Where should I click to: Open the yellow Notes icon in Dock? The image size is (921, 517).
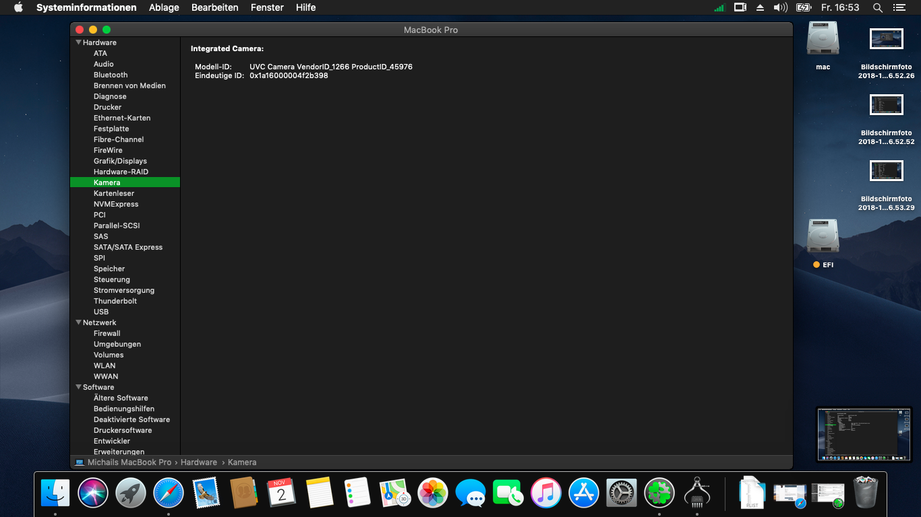point(320,493)
